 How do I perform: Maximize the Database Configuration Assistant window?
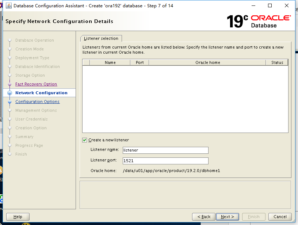pyautogui.click(x=270, y=5)
